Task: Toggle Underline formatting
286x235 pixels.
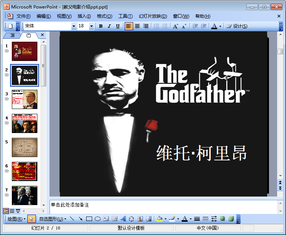Action: (x=118, y=26)
